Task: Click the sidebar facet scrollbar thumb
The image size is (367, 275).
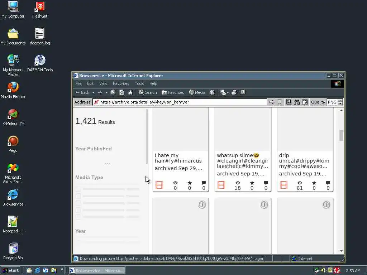Action: pos(147,136)
